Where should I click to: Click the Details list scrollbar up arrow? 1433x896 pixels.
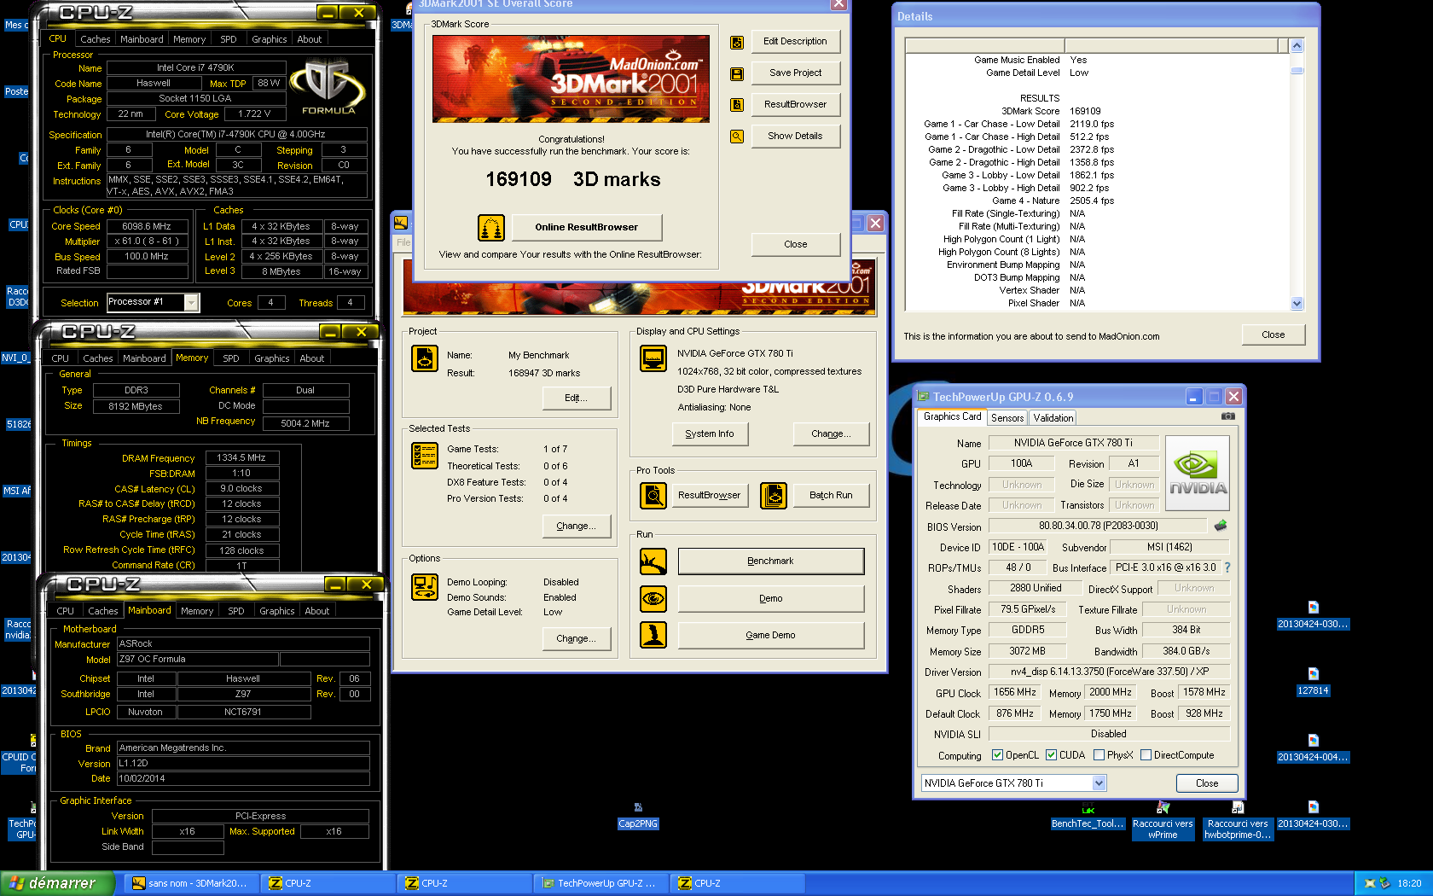[x=1297, y=45]
